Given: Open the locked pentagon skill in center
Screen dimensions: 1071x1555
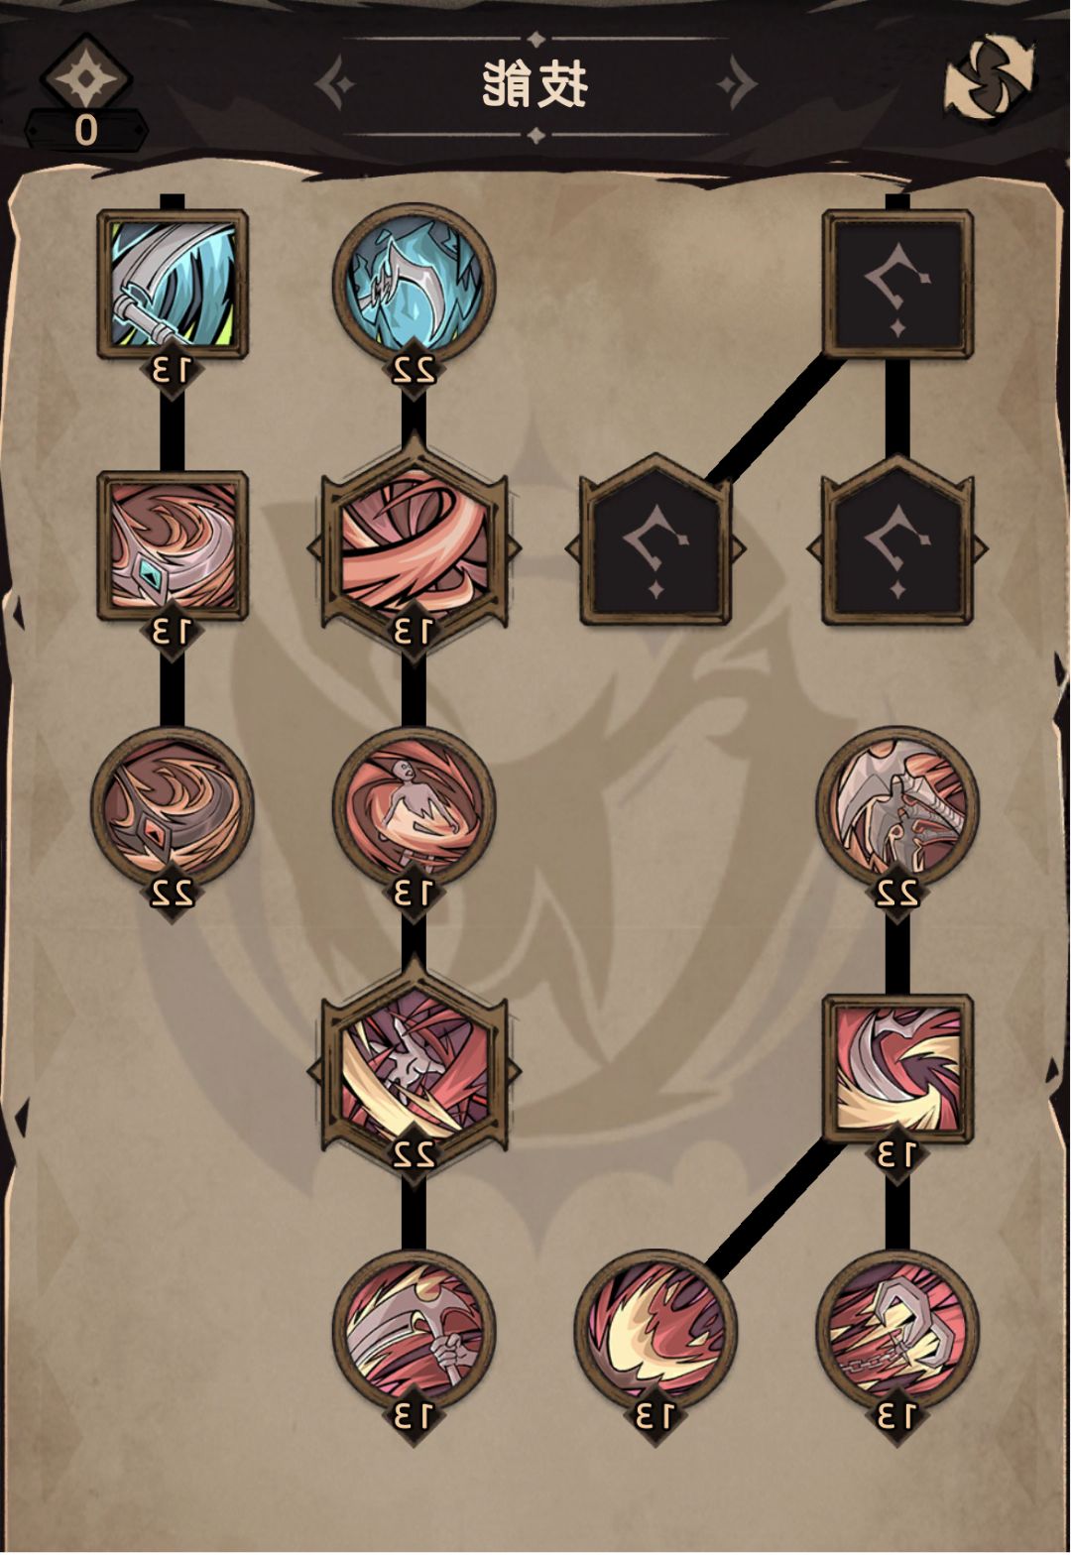Looking at the screenshot, I should point(655,543).
